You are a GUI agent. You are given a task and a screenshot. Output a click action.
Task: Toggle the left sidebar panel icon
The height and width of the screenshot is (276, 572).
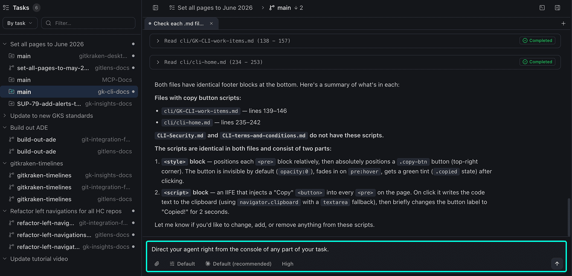click(155, 8)
